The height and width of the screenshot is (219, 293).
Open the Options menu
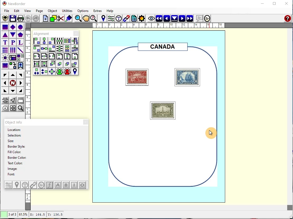point(83,11)
